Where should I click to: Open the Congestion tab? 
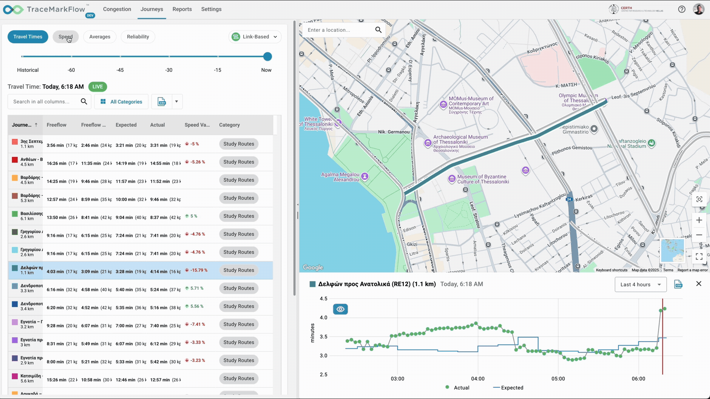tap(117, 9)
